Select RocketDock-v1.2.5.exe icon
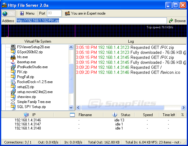Image resolution: width=188 pixels, height=146 pixels. (13, 82)
